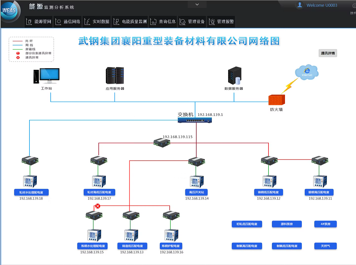This screenshot has height=265, width=356.
Task: Open the 轧材水处理配电室 station button
Action: pyautogui.click(x=31, y=192)
